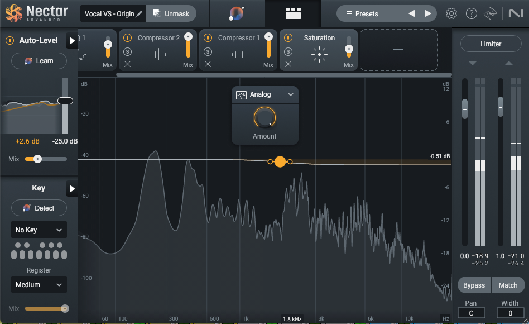Enable the Limiter
This screenshot has height=324, width=529.
[x=491, y=44]
